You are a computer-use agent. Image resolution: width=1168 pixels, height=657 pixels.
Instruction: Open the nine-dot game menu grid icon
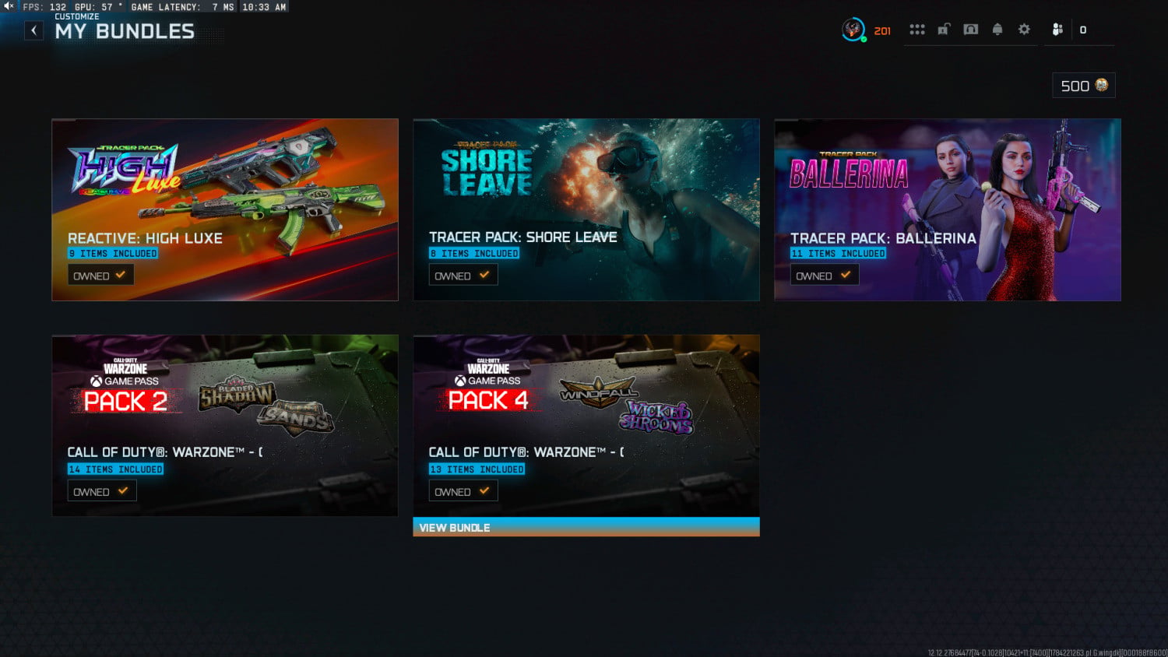coord(917,30)
